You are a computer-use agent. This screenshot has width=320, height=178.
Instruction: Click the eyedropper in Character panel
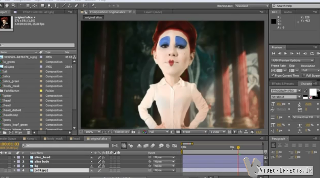[305, 91]
